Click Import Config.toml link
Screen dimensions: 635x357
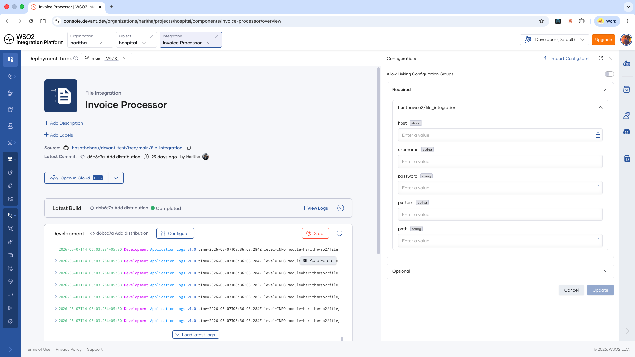coord(566,58)
